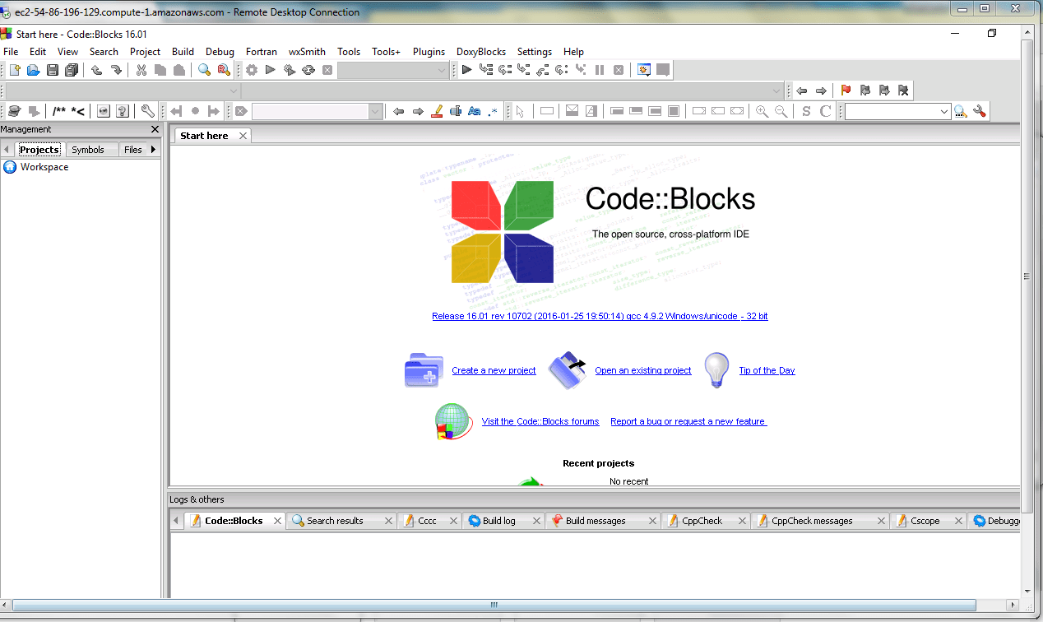Switch to the Build messages log tab
Screen dimensions: 1043x622
(x=596, y=521)
